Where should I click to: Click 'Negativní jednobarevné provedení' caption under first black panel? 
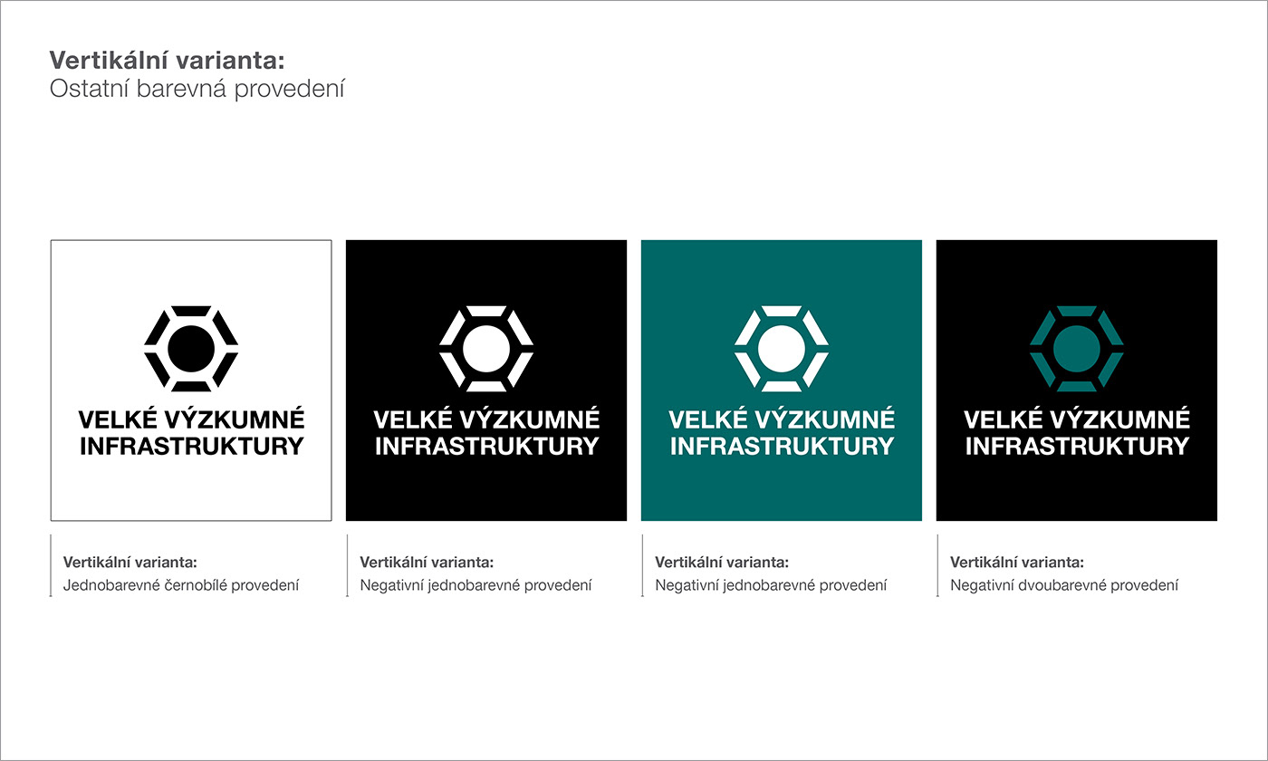tap(475, 585)
